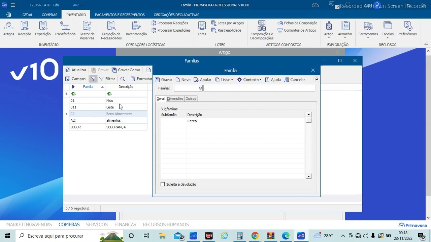Open Fichas de Composição
The height and width of the screenshot is (242, 431).
click(298, 23)
